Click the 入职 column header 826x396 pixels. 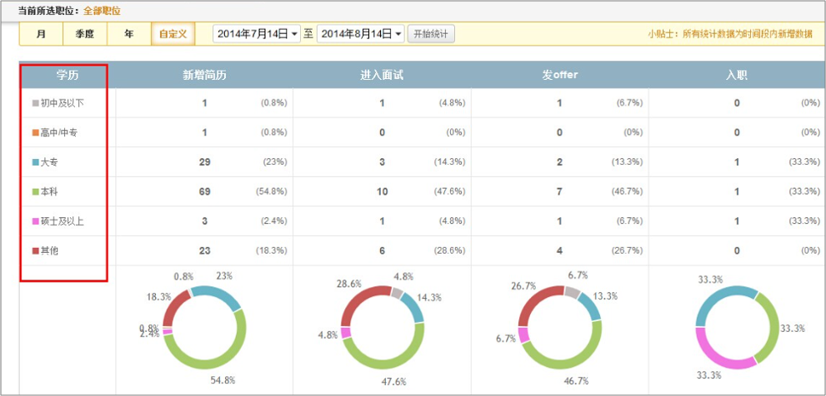click(x=736, y=75)
